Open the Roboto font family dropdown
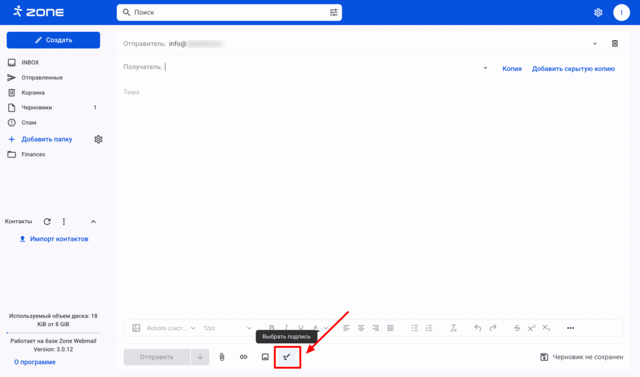Screen dimensions: 640x377 (x=171, y=328)
